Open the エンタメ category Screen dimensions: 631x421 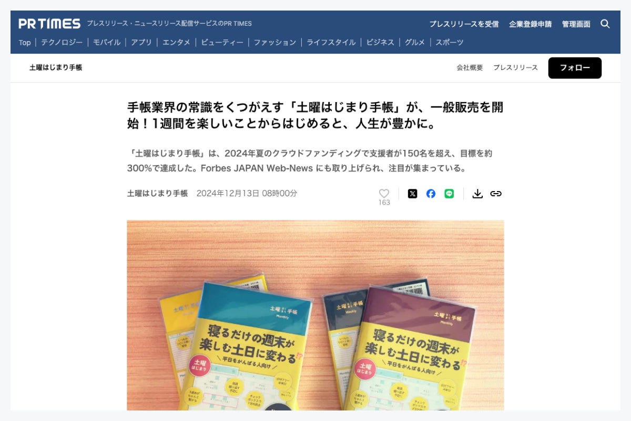176,43
